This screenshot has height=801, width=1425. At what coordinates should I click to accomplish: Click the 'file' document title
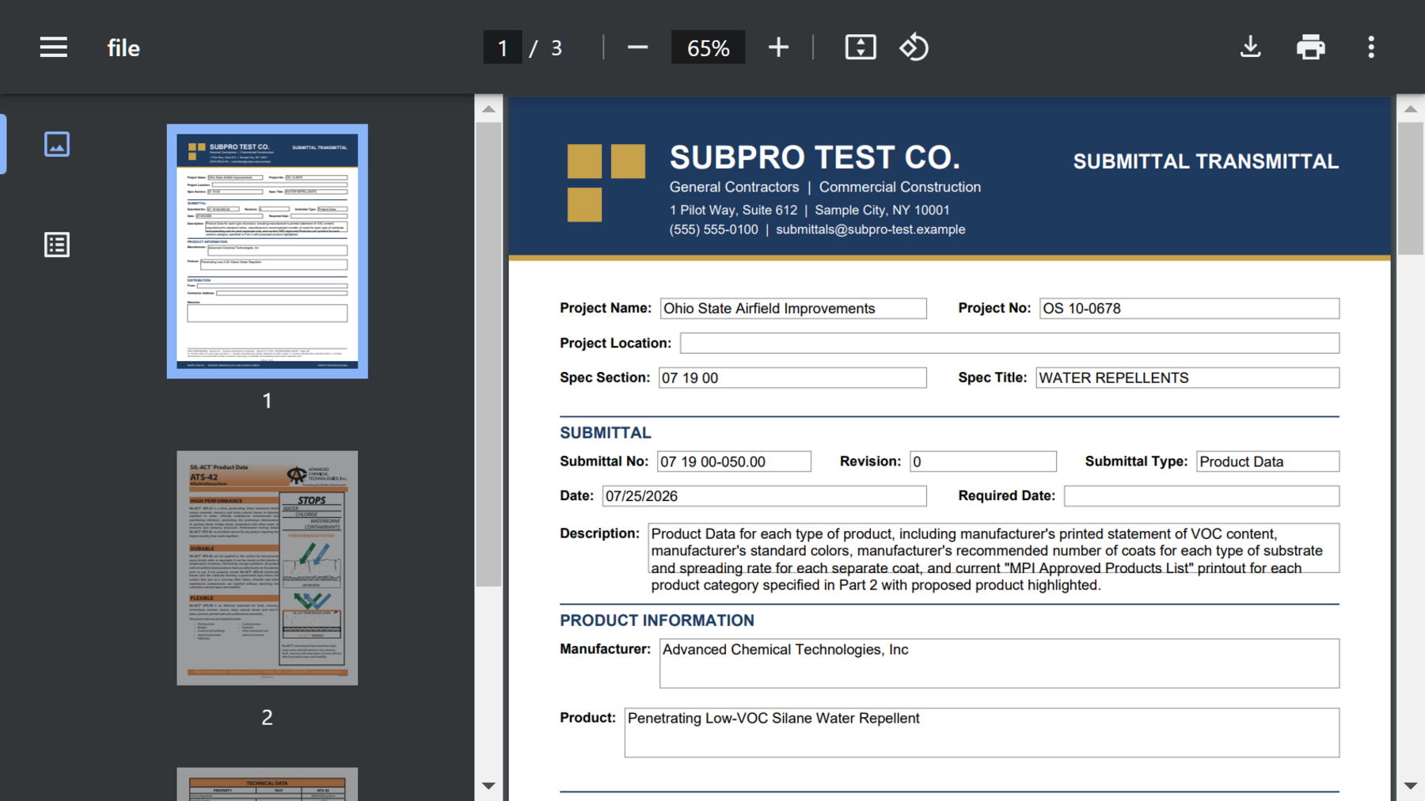(x=123, y=48)
